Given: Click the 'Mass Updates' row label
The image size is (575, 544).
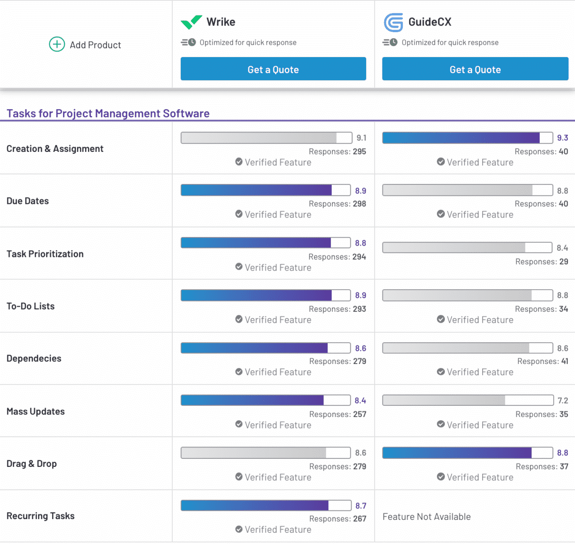Looking at the screenshot, I should coord(35,411).
